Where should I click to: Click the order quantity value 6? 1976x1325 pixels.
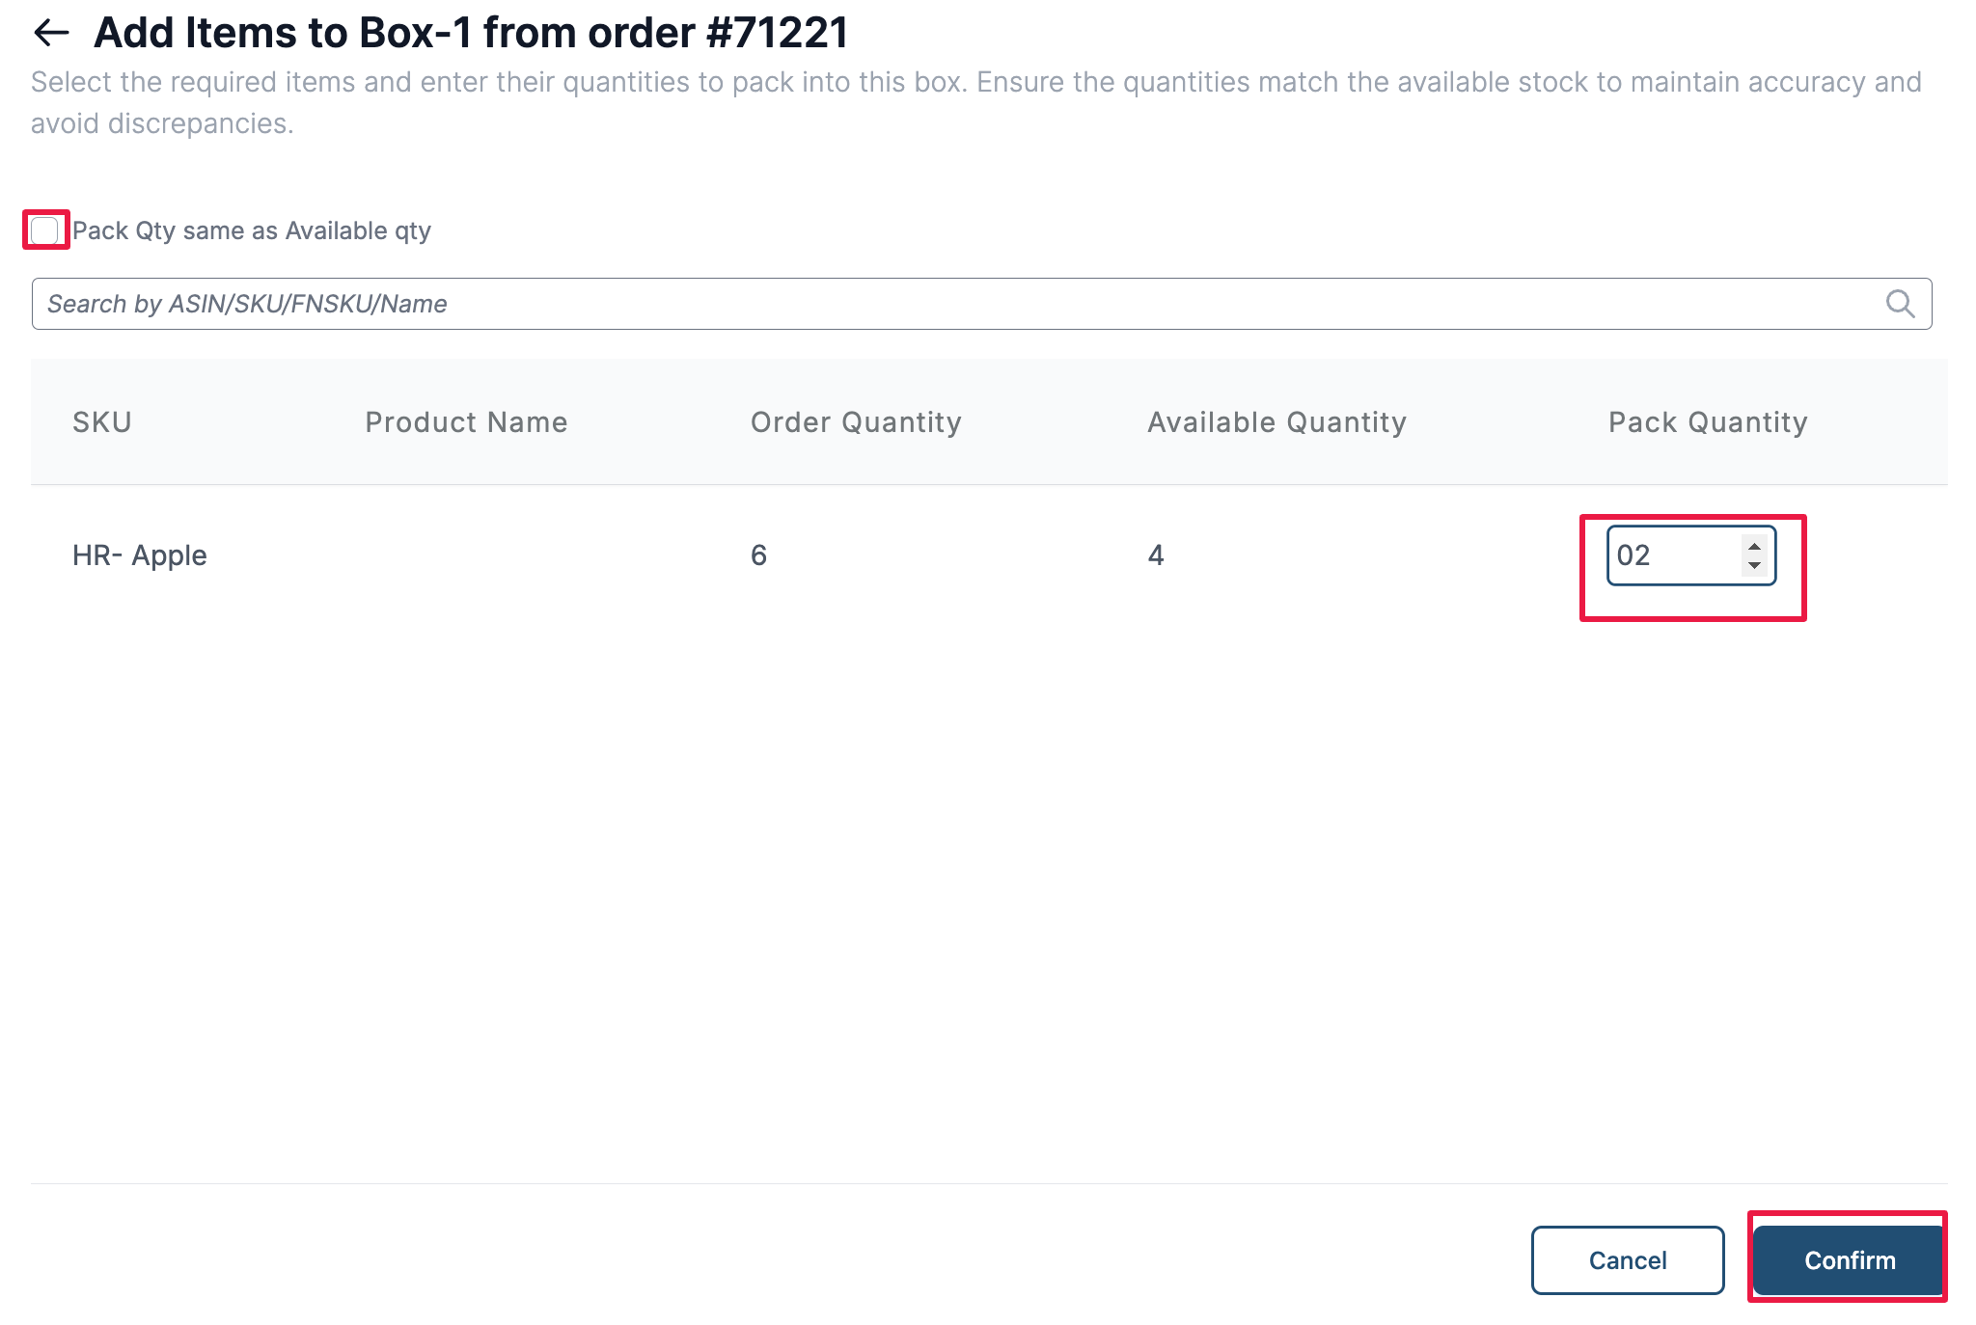point(759,555)
